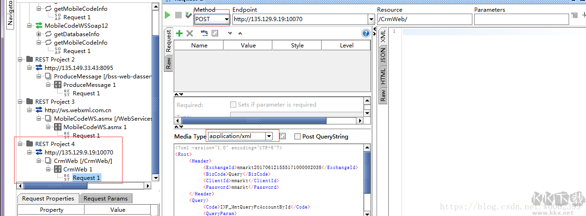Screen dimensions: 586x216
Task: Click the X remove parameter icon
Action: (x=190, y=33)
